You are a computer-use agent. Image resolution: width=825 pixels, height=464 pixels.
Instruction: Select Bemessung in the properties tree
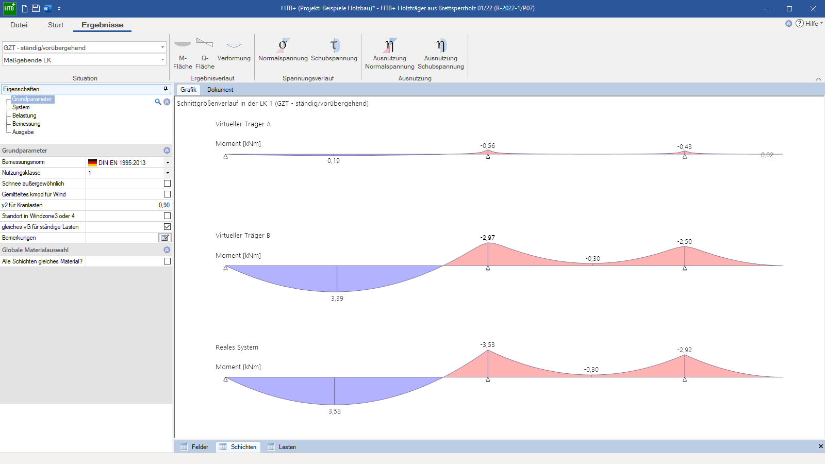point(26,124)
